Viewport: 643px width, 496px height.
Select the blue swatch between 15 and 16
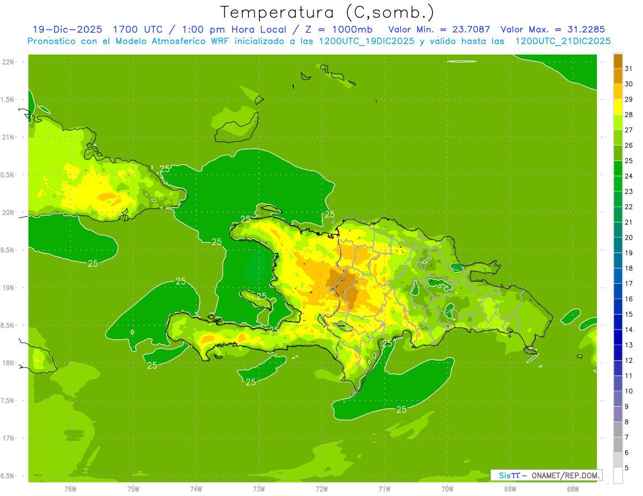coord(618,307)
